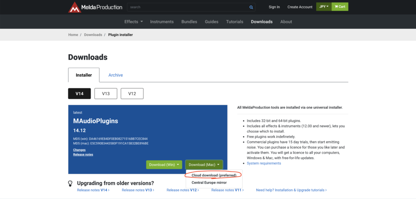This screenshot has width=416, height=199.
Task: Select version V14
Action: pos(80,93)
